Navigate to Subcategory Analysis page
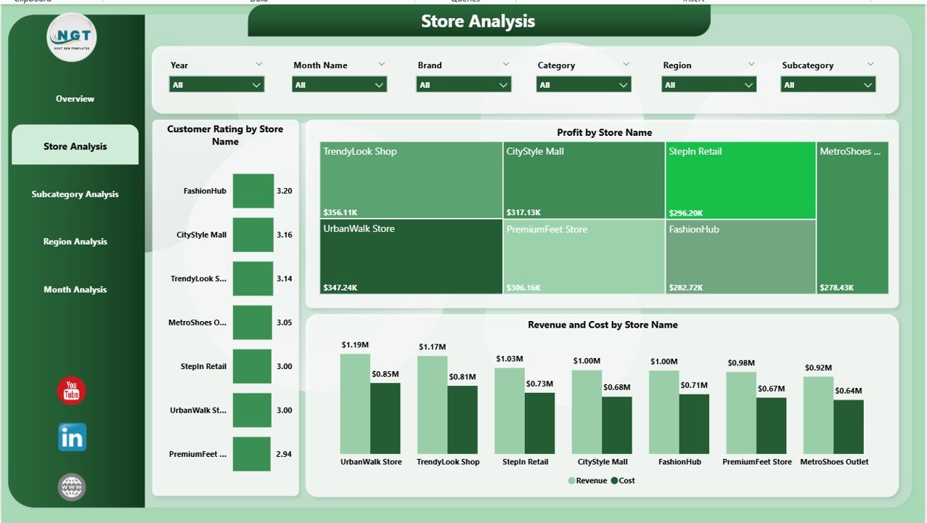The height and width of the screenshot is (523, 927). (x=74, y=194)
